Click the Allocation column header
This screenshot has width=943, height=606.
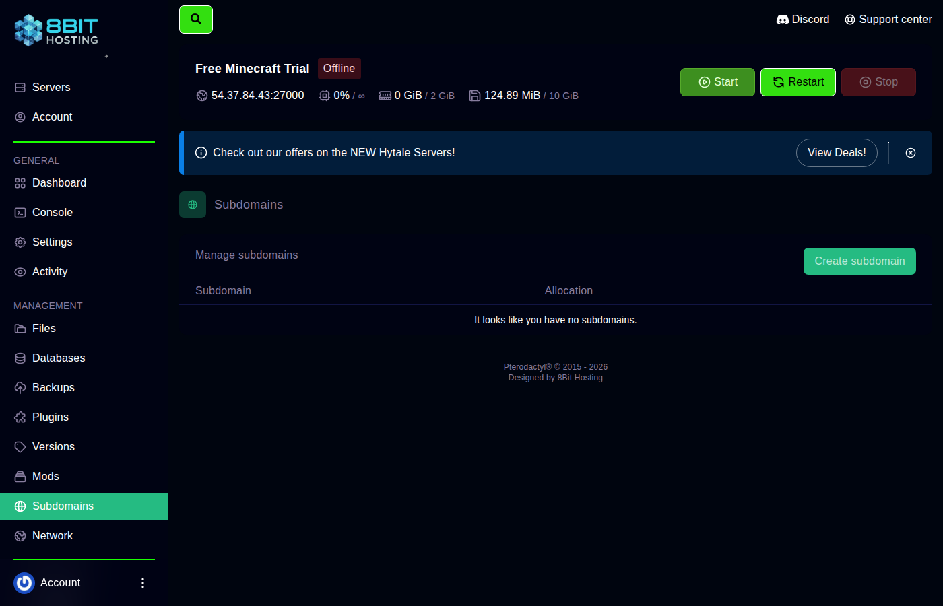coord(568,291)
